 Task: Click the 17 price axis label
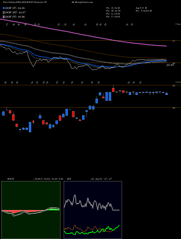pos(173,41)
